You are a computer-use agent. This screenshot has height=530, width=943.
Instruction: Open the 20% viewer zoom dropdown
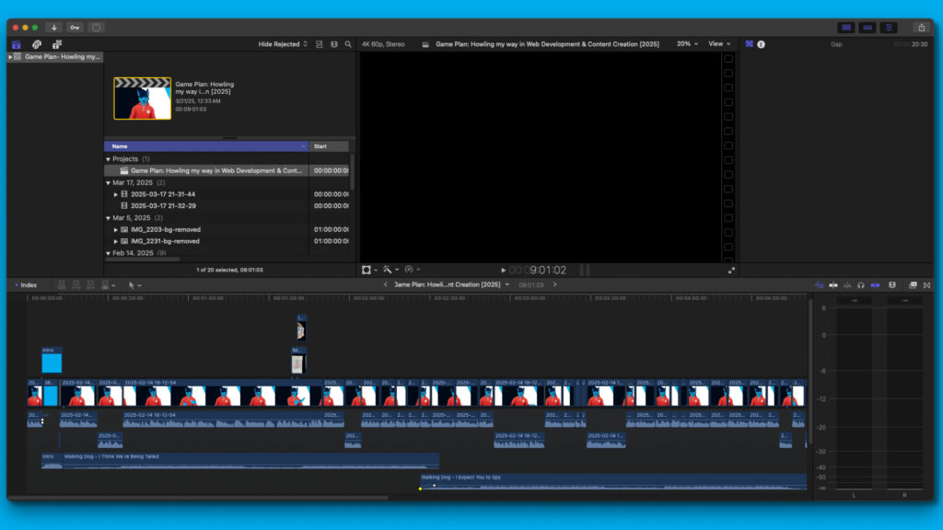(687, 44)
